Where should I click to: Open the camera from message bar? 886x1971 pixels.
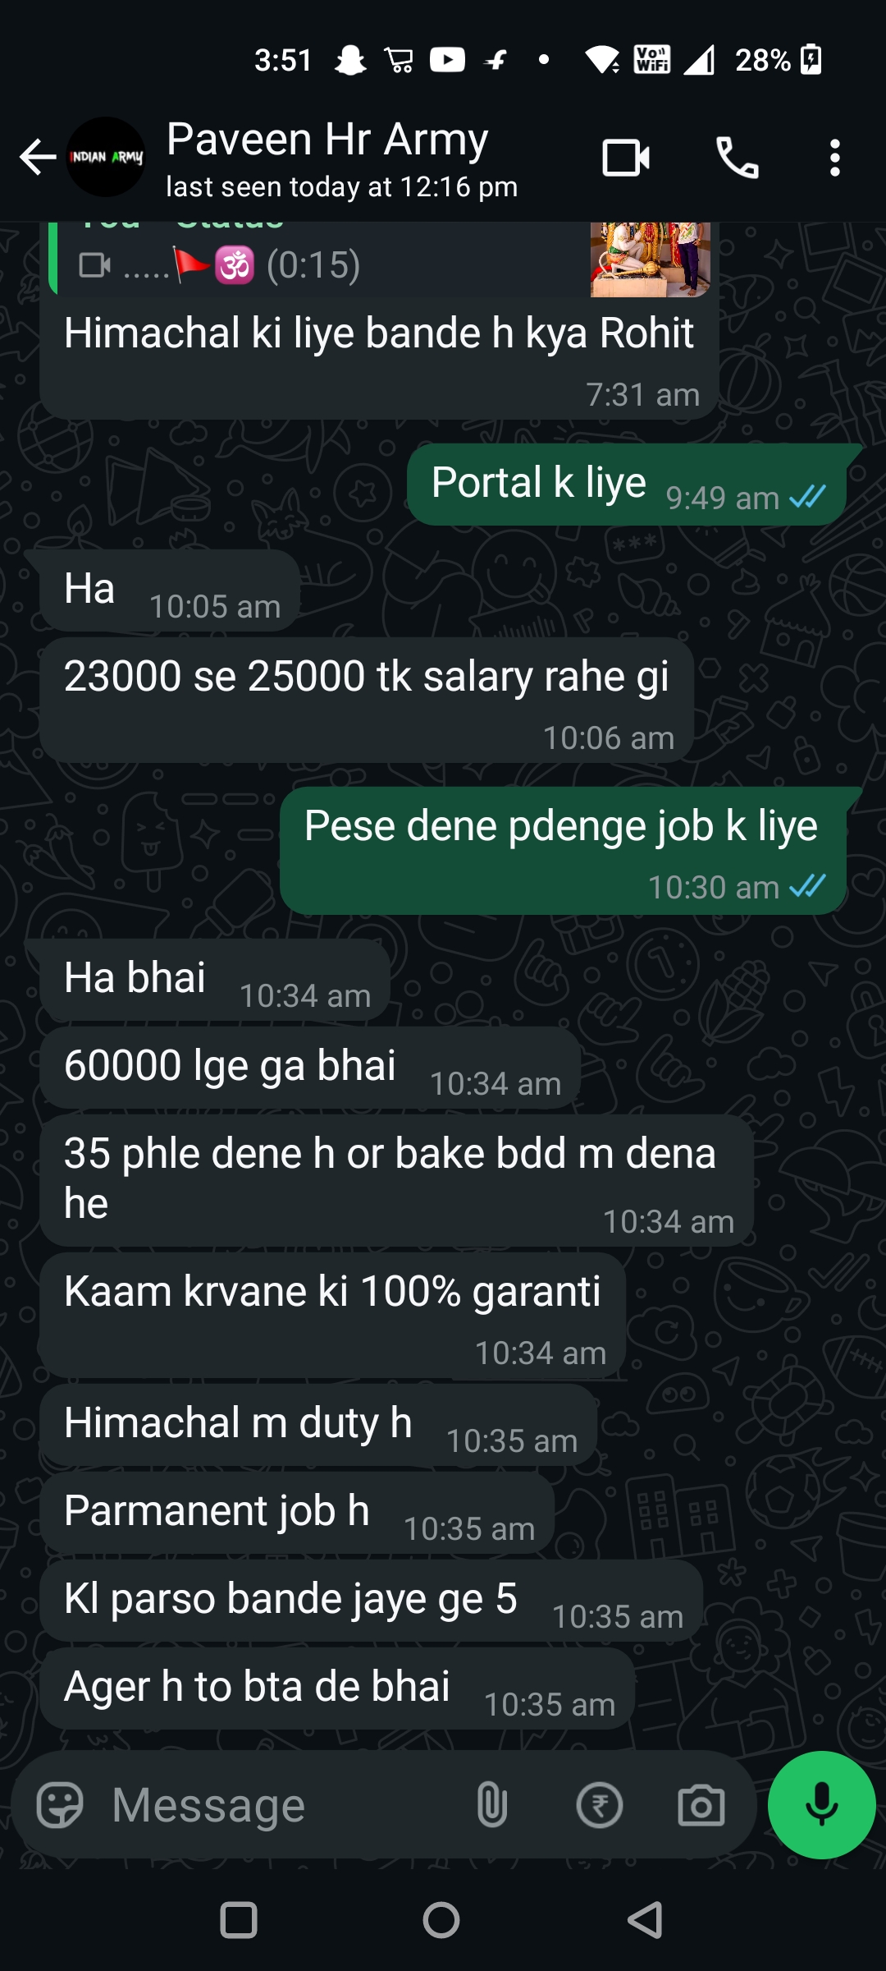pyautogui.click(x=701, y=1805)
